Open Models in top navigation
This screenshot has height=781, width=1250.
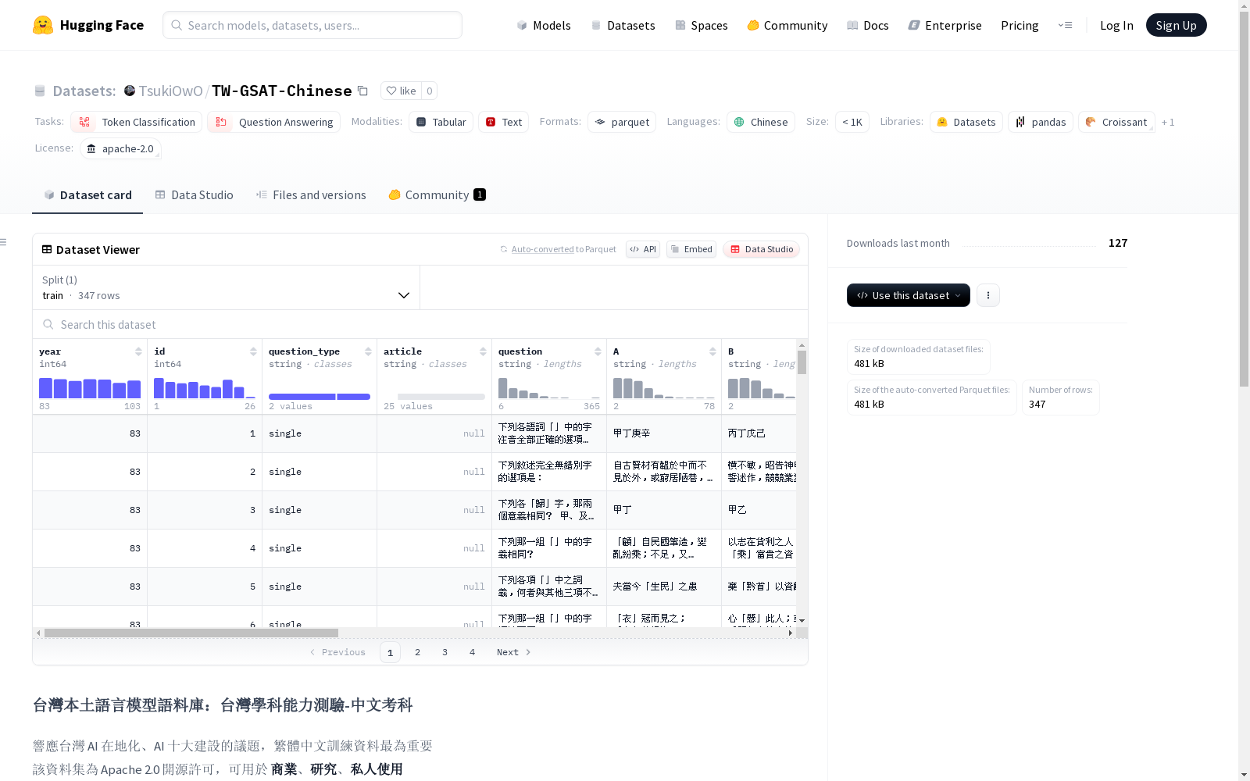tap(543, 25)
